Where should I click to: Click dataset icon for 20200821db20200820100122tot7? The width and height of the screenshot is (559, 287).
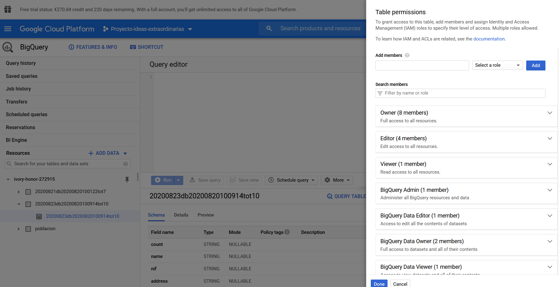[x=28, y=192]
